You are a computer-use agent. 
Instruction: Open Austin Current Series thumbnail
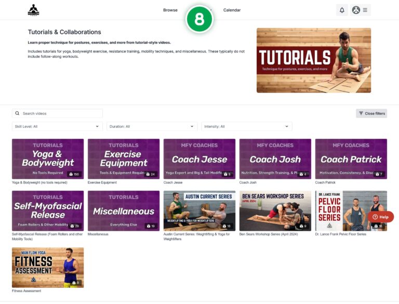coord(199,210)
